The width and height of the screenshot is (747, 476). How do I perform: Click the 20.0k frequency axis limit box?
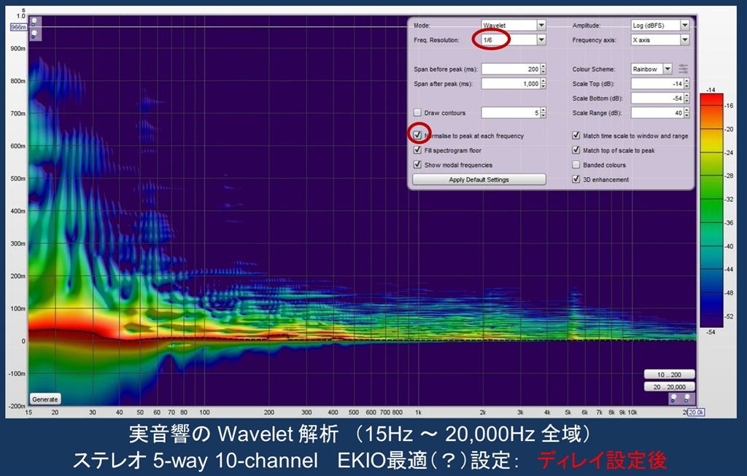click(x=696, y=413)
